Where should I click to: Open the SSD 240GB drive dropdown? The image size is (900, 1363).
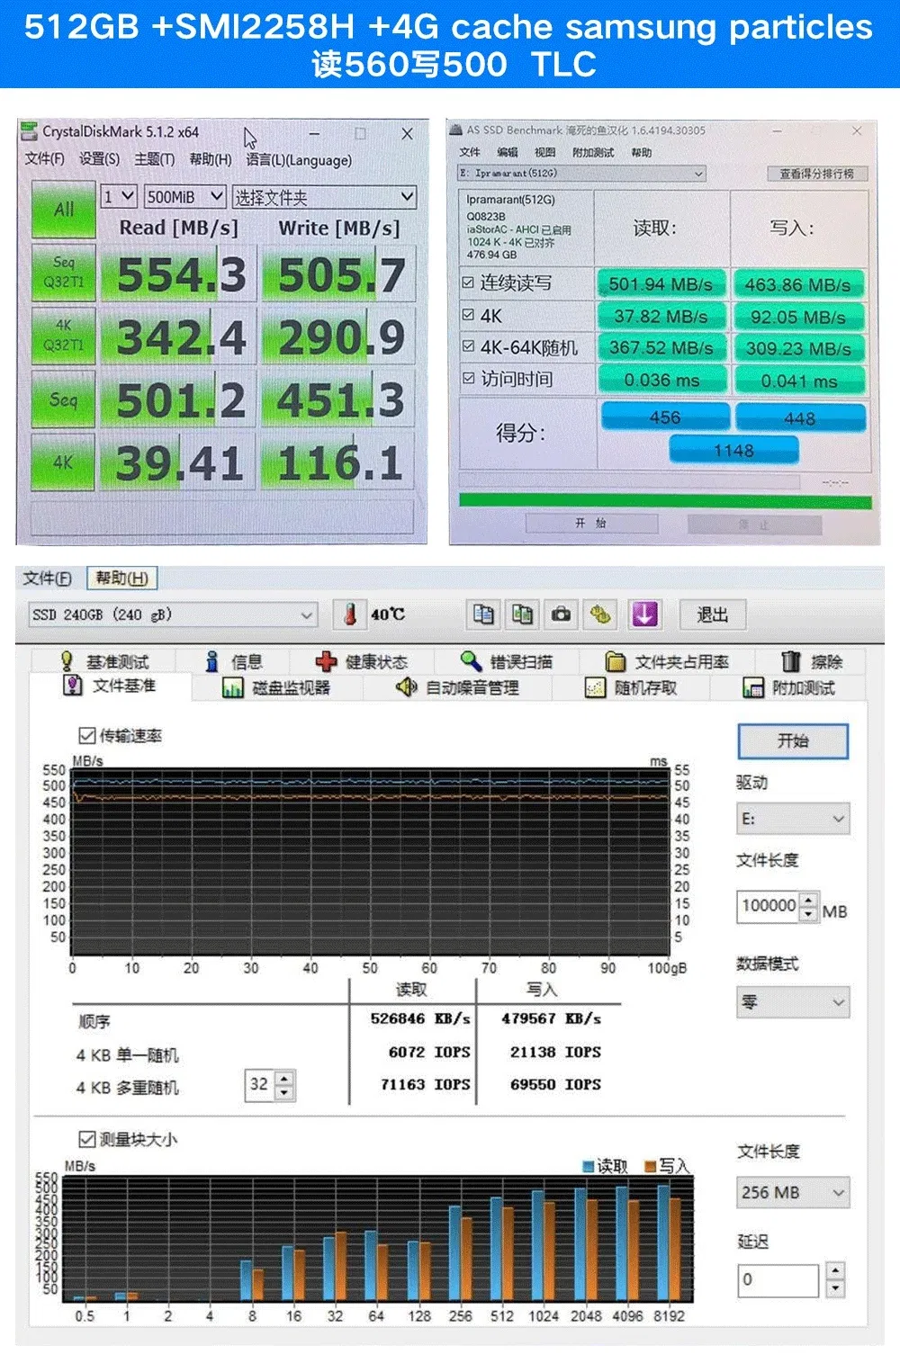click(306, 614)
